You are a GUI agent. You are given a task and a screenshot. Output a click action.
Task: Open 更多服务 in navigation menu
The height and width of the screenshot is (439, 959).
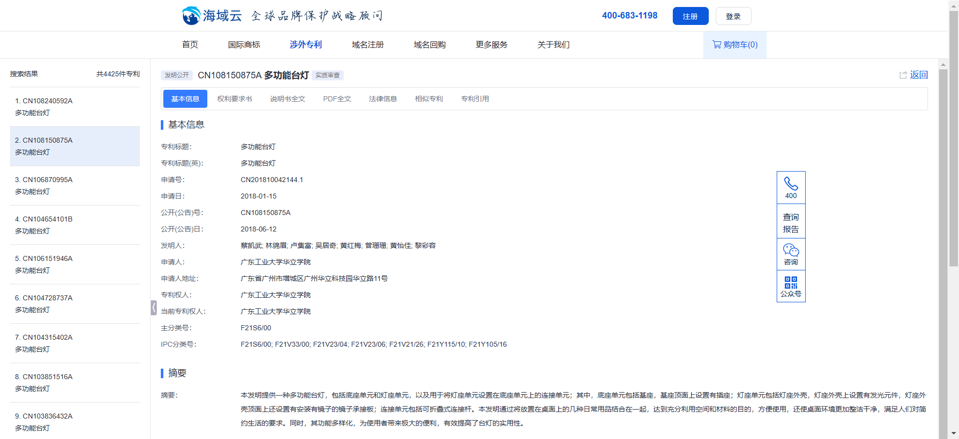pos(491,45)
